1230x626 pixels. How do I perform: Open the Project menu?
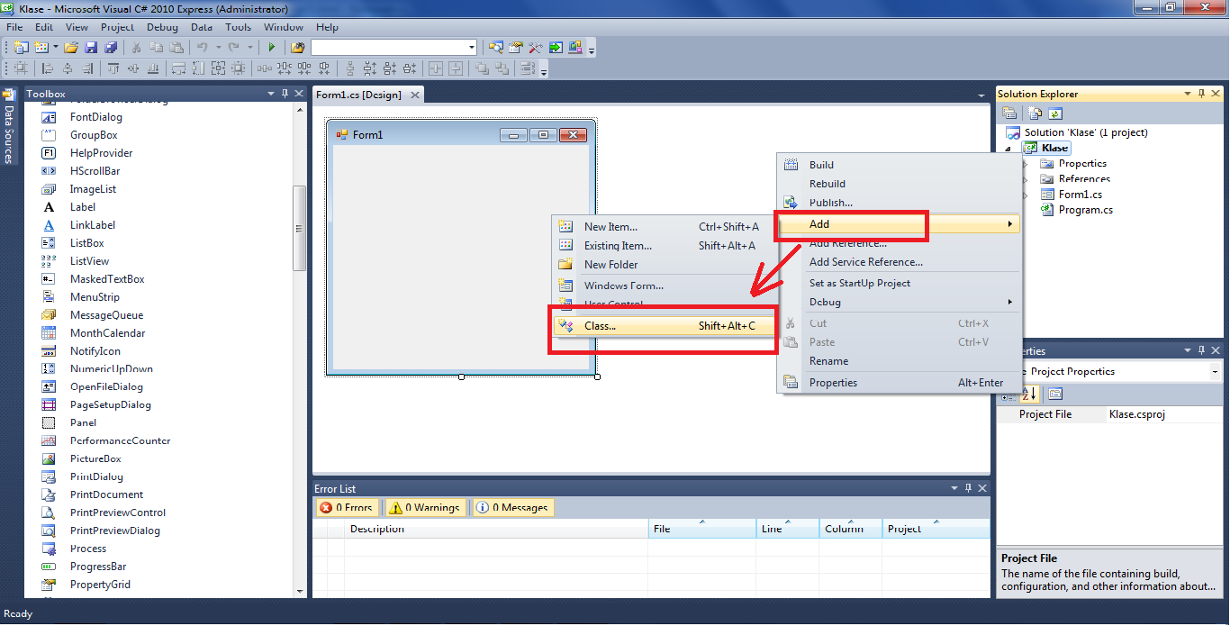[117, 27]
